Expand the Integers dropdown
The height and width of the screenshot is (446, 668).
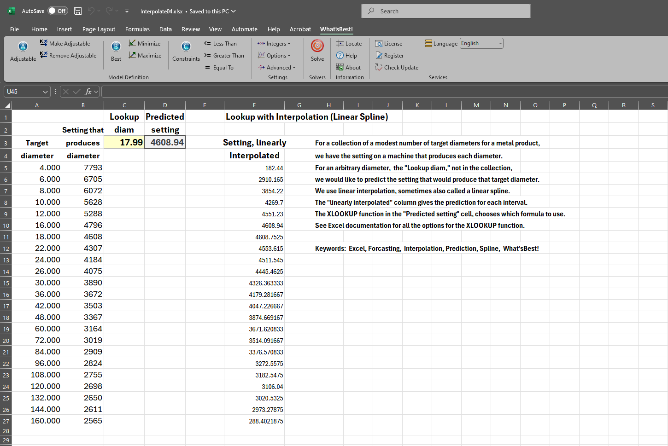274,43
